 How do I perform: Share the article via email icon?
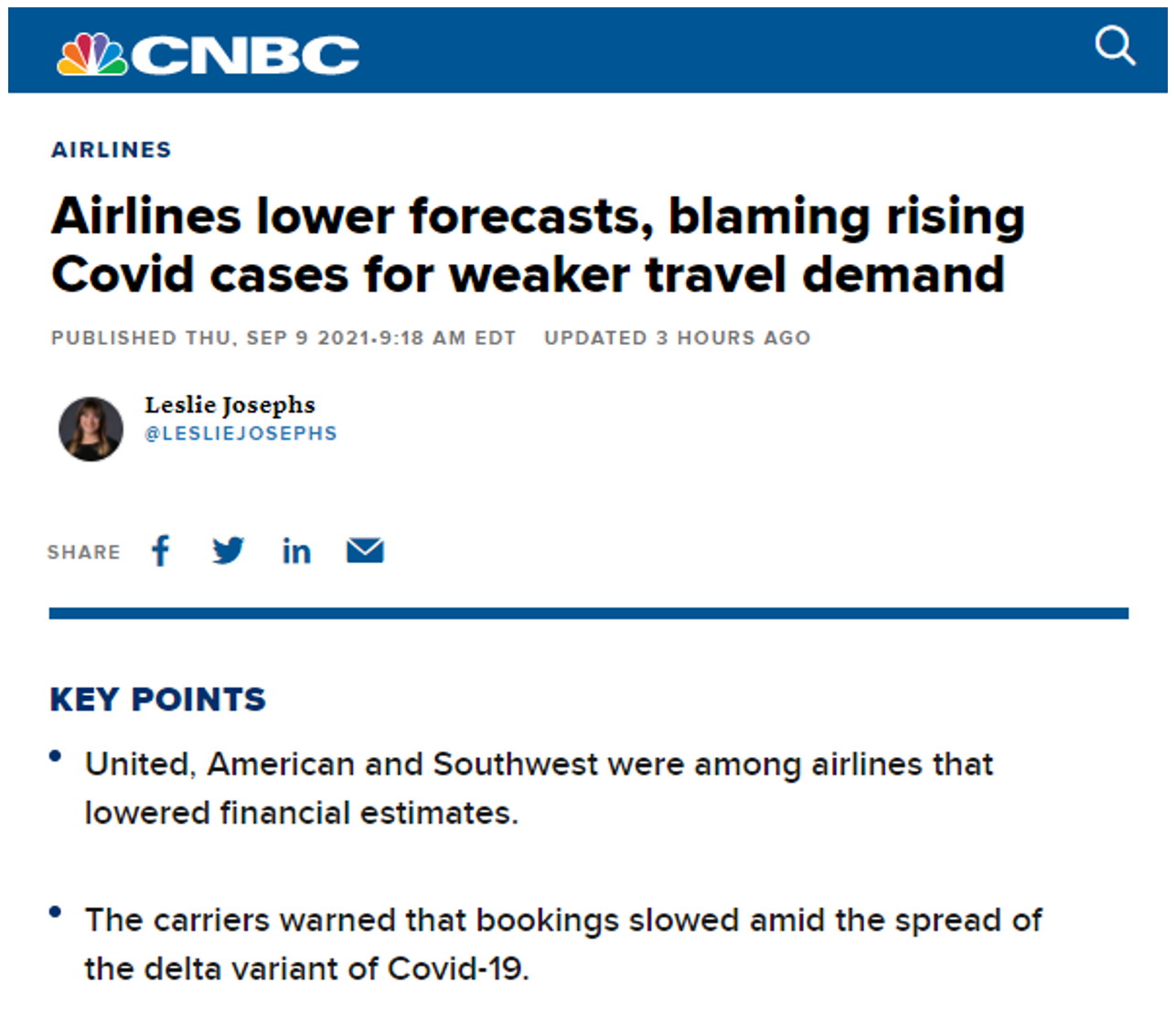[x=365, y=551]
